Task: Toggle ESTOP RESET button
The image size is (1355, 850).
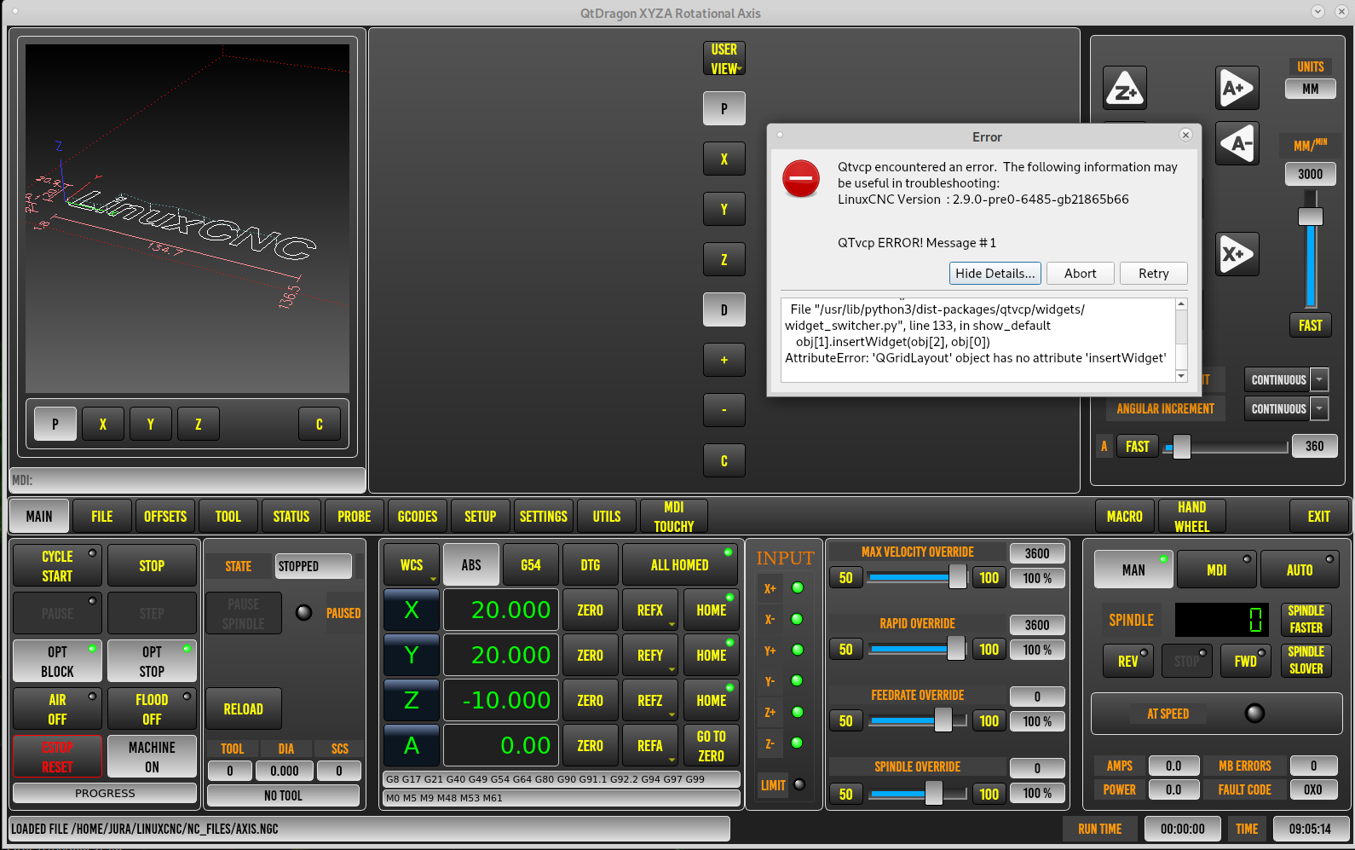Action: tap(57, 756)
